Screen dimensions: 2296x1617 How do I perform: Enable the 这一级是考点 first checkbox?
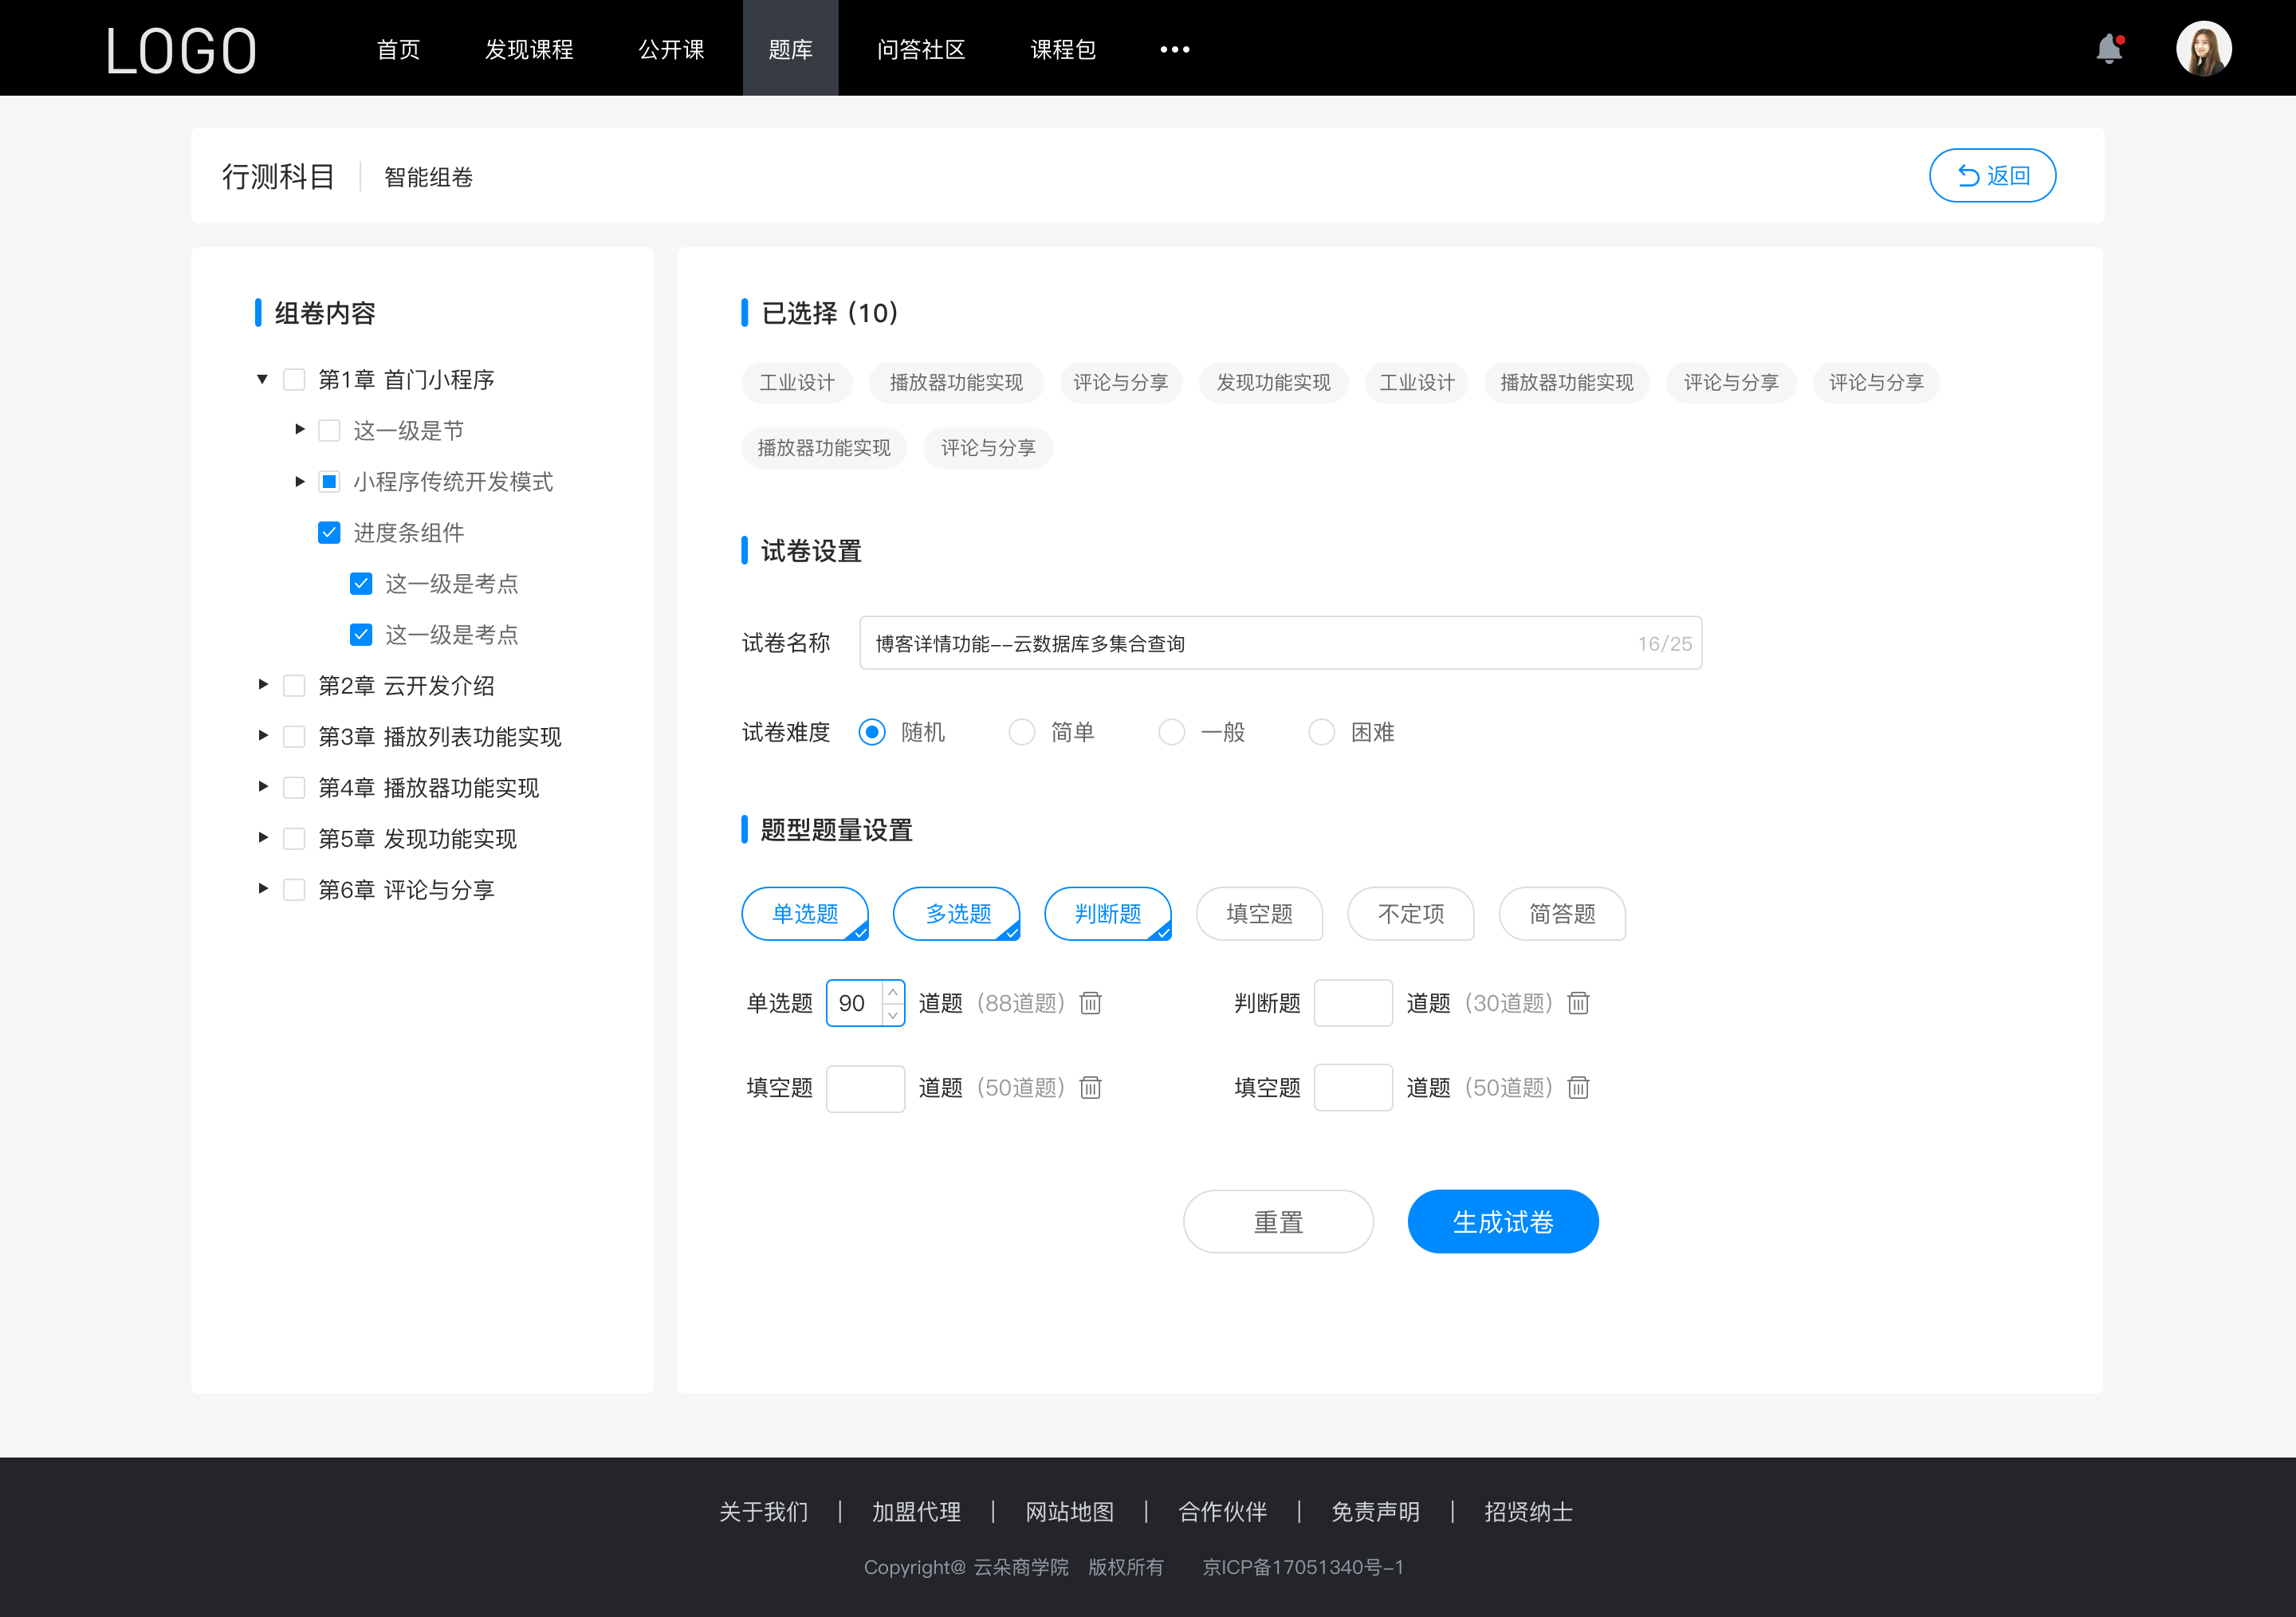[359, 583]
